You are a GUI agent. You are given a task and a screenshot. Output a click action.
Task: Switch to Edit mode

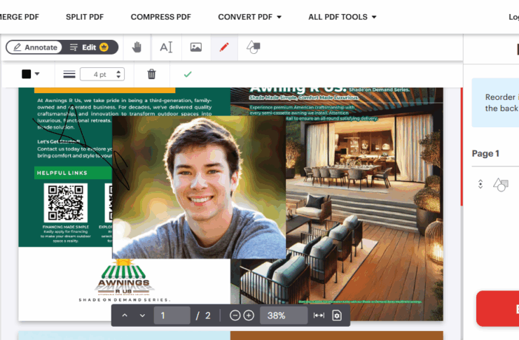[x=90, y=48]
